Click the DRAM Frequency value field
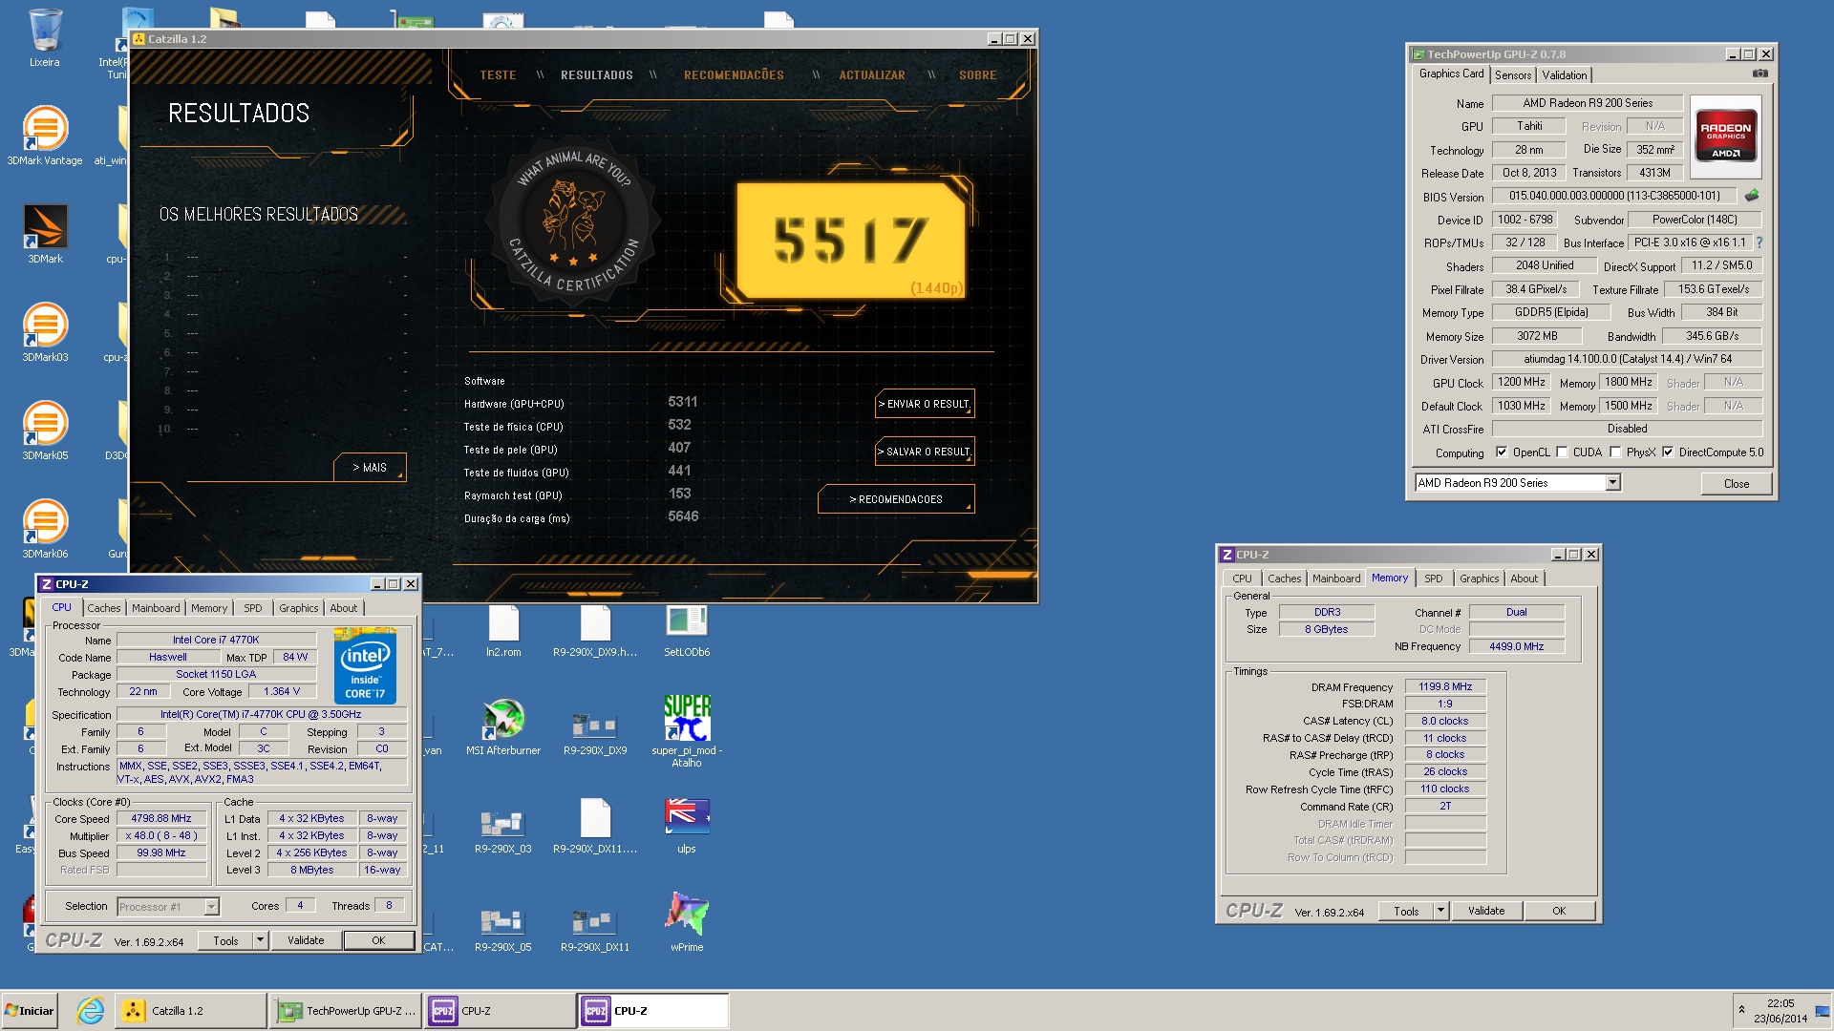1834x1031 pixels. [x=1445, y=686]
